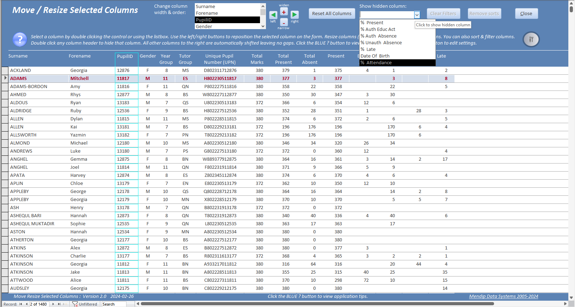The image size is (575, 307).
Task: Go to next record navigation arrow
Action: [53, 304]
